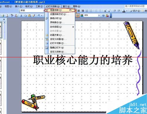The image size is (147, 114).
Task: Run the spelling check icon
Action: [12, 15]
